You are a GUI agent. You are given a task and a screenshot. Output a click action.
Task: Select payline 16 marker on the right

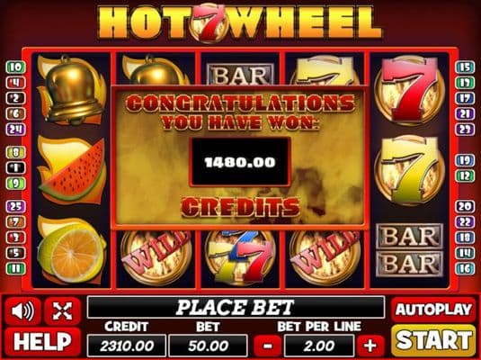[x=465, y=268]
